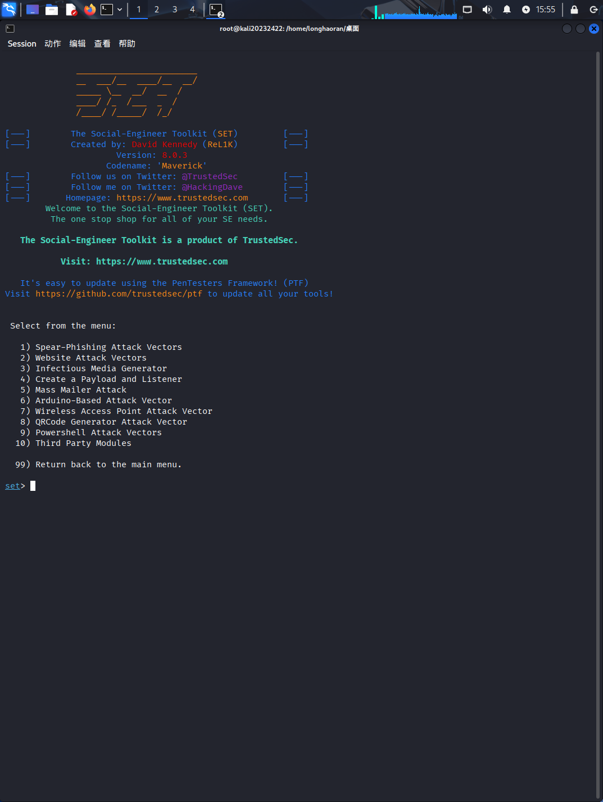Switch to workspace 1
The height and width of the screenshot is (802, 603).
click(x=139, y=10)
